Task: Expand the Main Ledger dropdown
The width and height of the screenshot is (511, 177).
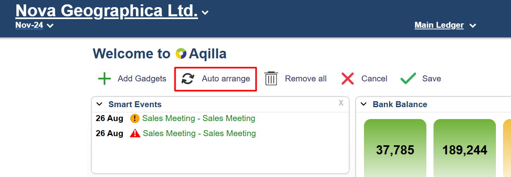Action: pos(472,26)
